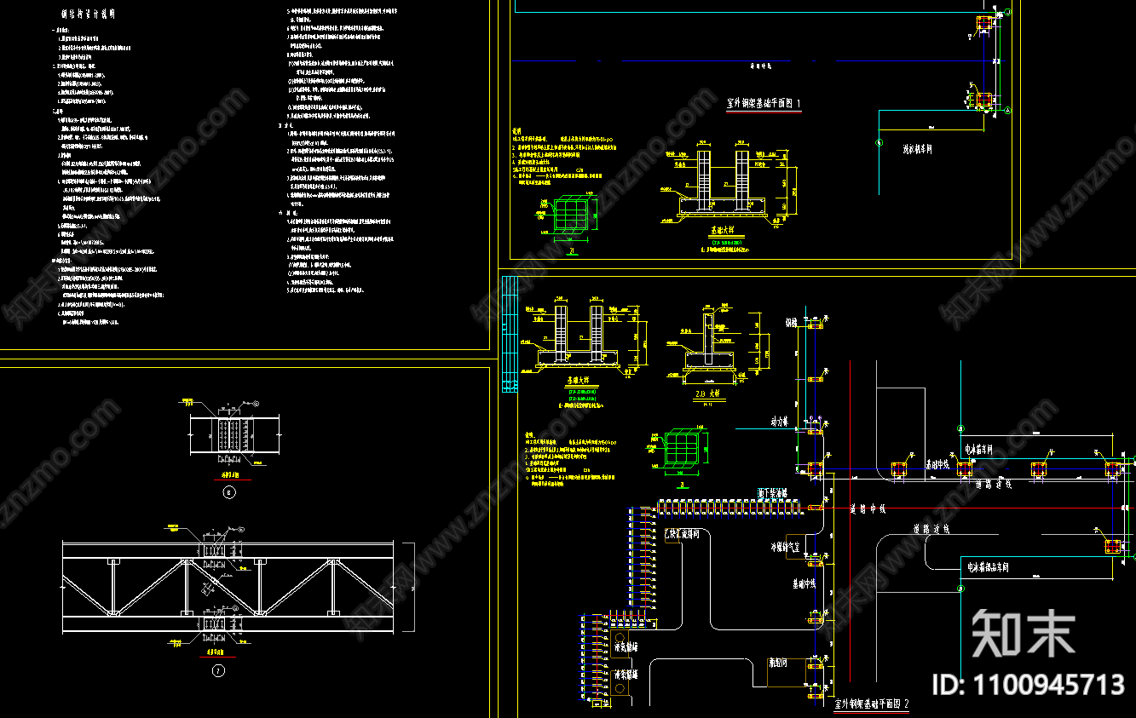
Task: Click the '冷媒储气室' label
Action: [x=783, y=549]
